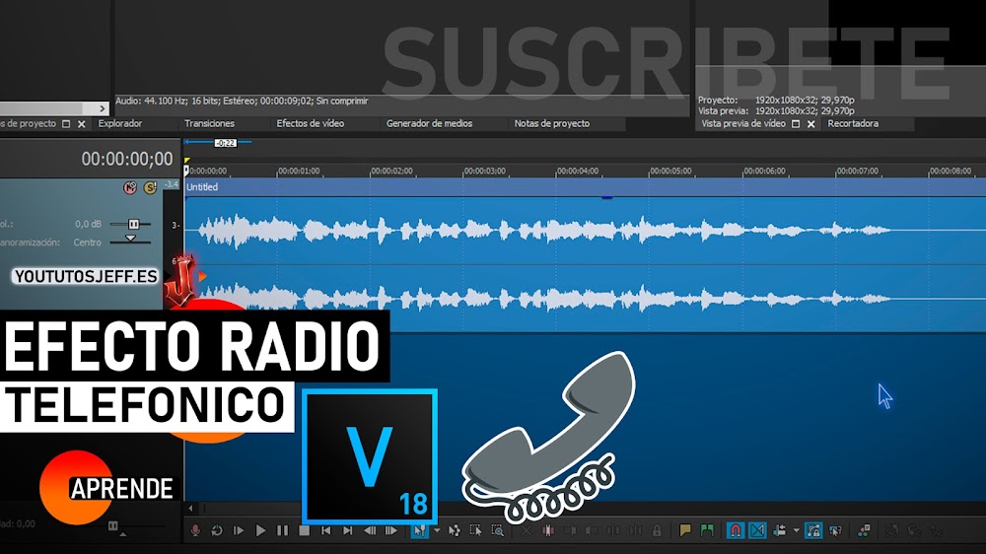Click the timeline scroll left arrow
Viewport: 986px width, 554px height.
[x=190, y=508]
